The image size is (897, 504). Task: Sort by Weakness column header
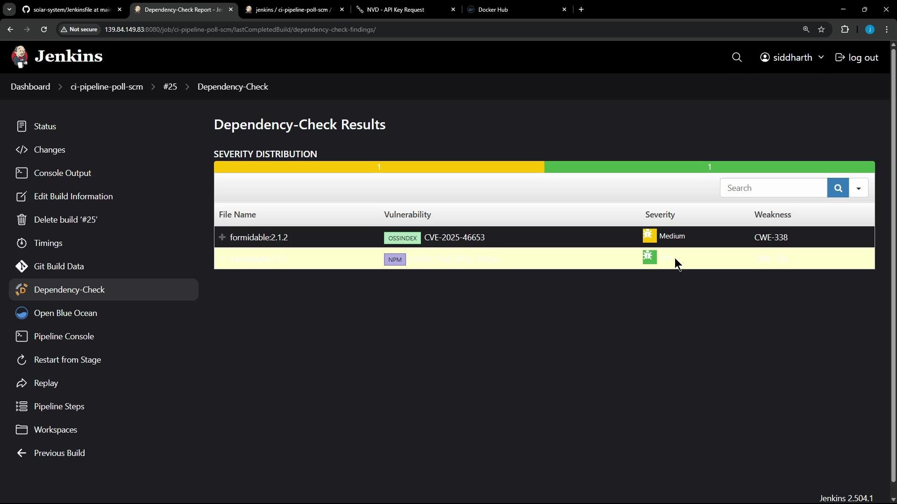772,215
